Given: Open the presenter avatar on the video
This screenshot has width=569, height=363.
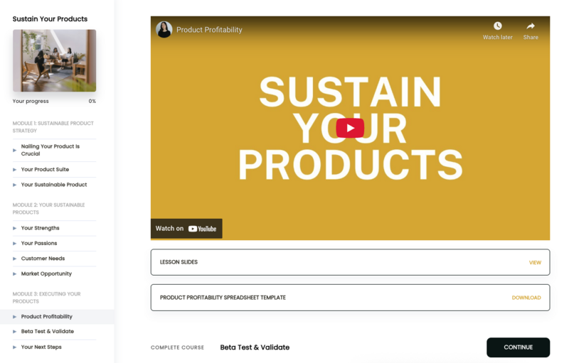Looking at the screenshot, I should tap(164, 29).
